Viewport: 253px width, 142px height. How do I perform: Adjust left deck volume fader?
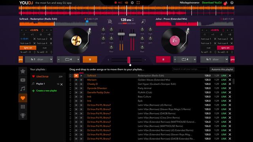point(121,34)
